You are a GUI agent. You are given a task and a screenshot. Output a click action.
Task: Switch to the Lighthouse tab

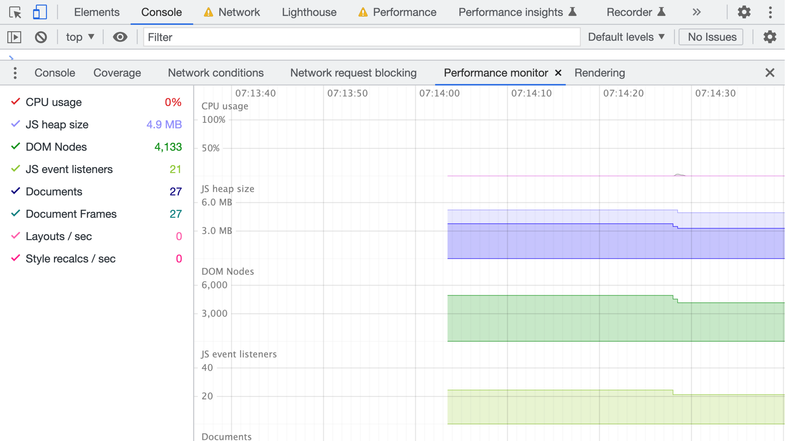point(309,12)
